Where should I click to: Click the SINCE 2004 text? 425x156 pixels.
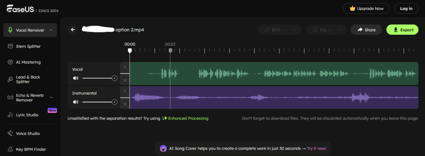(48, 11)
